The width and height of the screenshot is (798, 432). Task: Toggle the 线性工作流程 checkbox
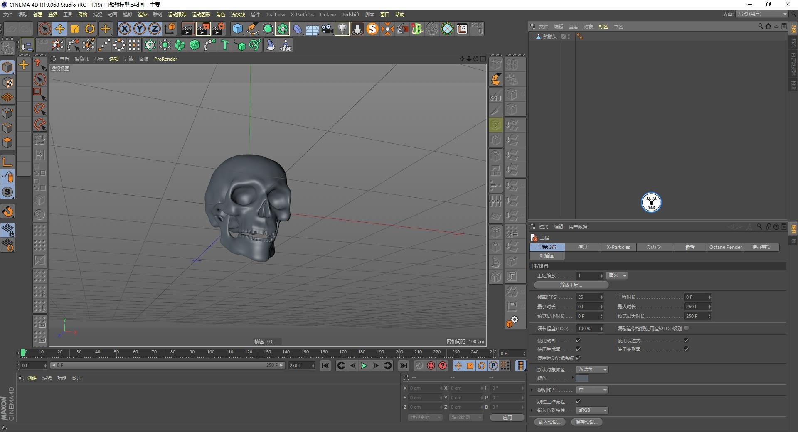[x=579, y=401]
